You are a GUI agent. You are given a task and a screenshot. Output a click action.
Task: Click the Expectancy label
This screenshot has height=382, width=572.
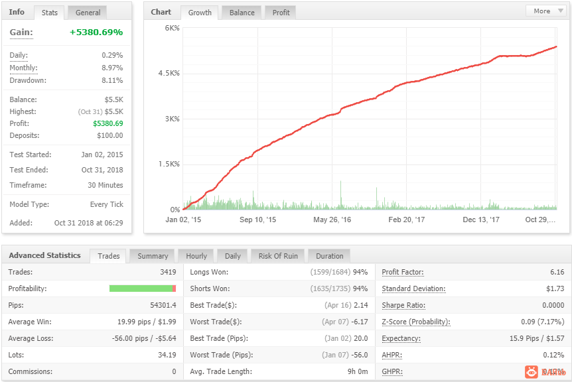click(401, 338)
